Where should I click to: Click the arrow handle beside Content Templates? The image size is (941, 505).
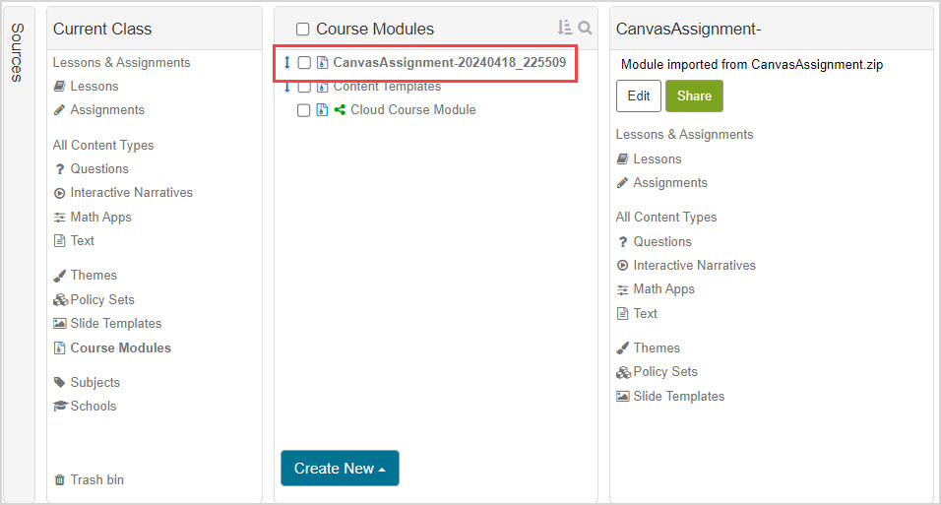(x=287, y=87)
